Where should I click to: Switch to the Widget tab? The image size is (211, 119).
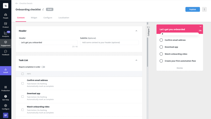(34, 18)
